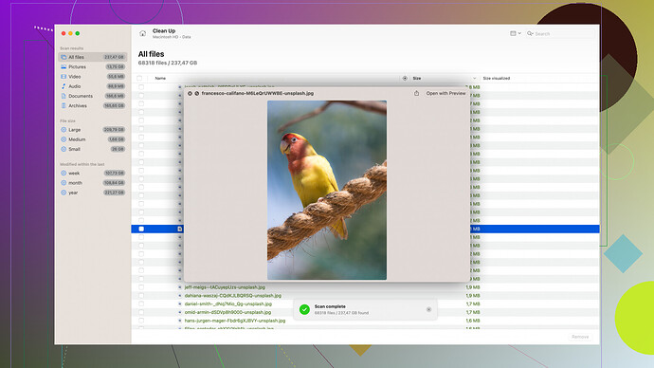This screenshot has height=368, width=654.
Task: Click the home icon beside Clean Up title
Action: tap(142, 33)
